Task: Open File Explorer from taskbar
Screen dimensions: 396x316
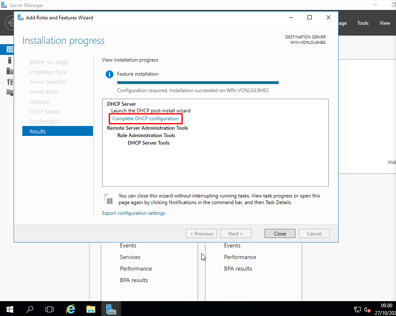Action: (x=91, y=309)
